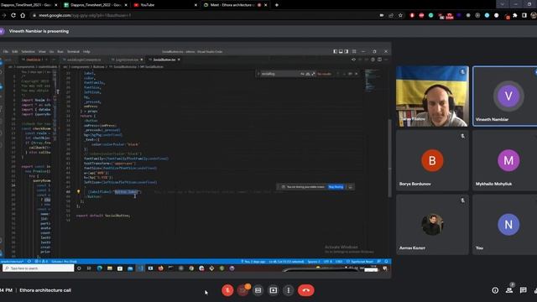537x302 pixels.
Task: Click the Firefox icon in shared taskbar
Action: tap(160, 268)
